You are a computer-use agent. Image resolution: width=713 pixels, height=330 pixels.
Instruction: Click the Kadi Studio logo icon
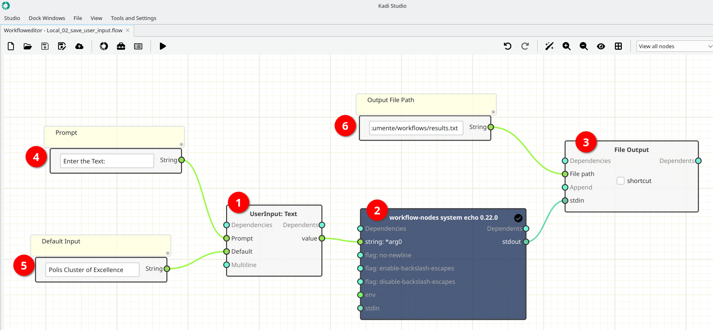tap(6, 6)
